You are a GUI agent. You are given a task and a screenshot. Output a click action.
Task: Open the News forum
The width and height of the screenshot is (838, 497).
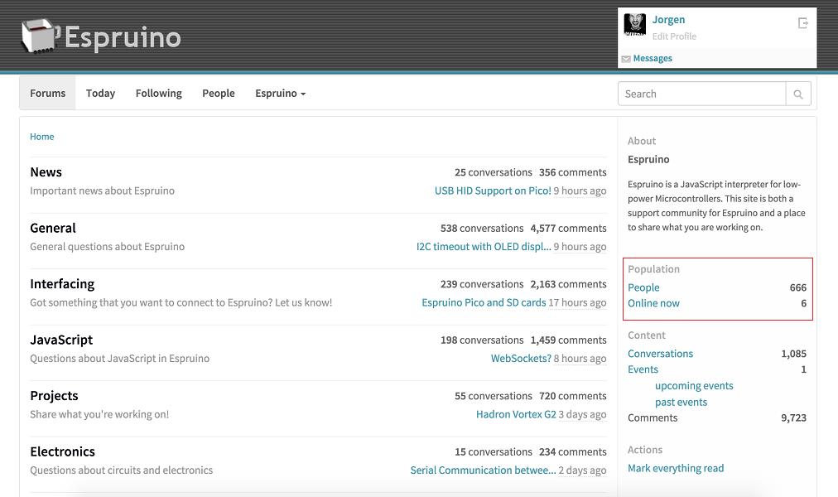pos(46,172)
